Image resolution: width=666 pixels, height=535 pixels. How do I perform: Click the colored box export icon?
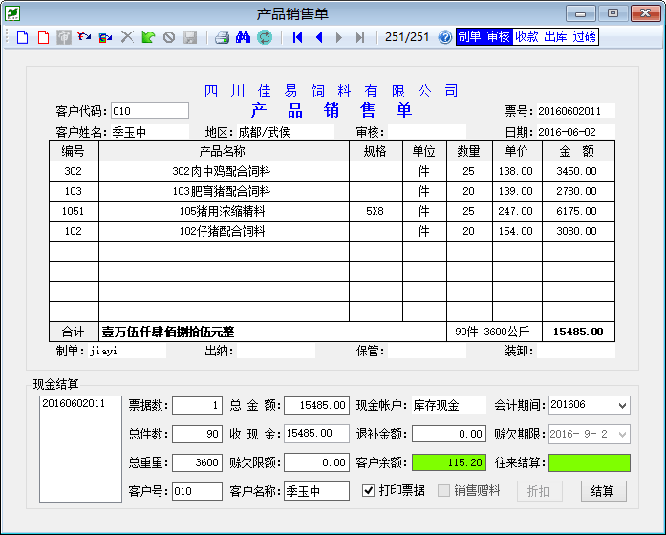click(x=105, y=37)
